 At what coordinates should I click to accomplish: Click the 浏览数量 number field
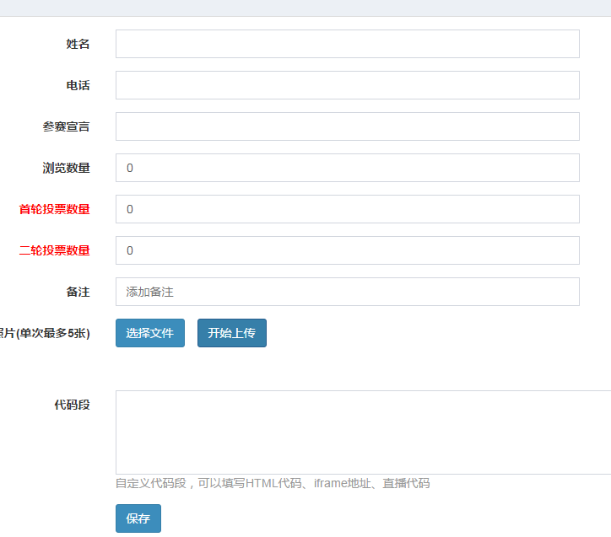pos(347,168)
